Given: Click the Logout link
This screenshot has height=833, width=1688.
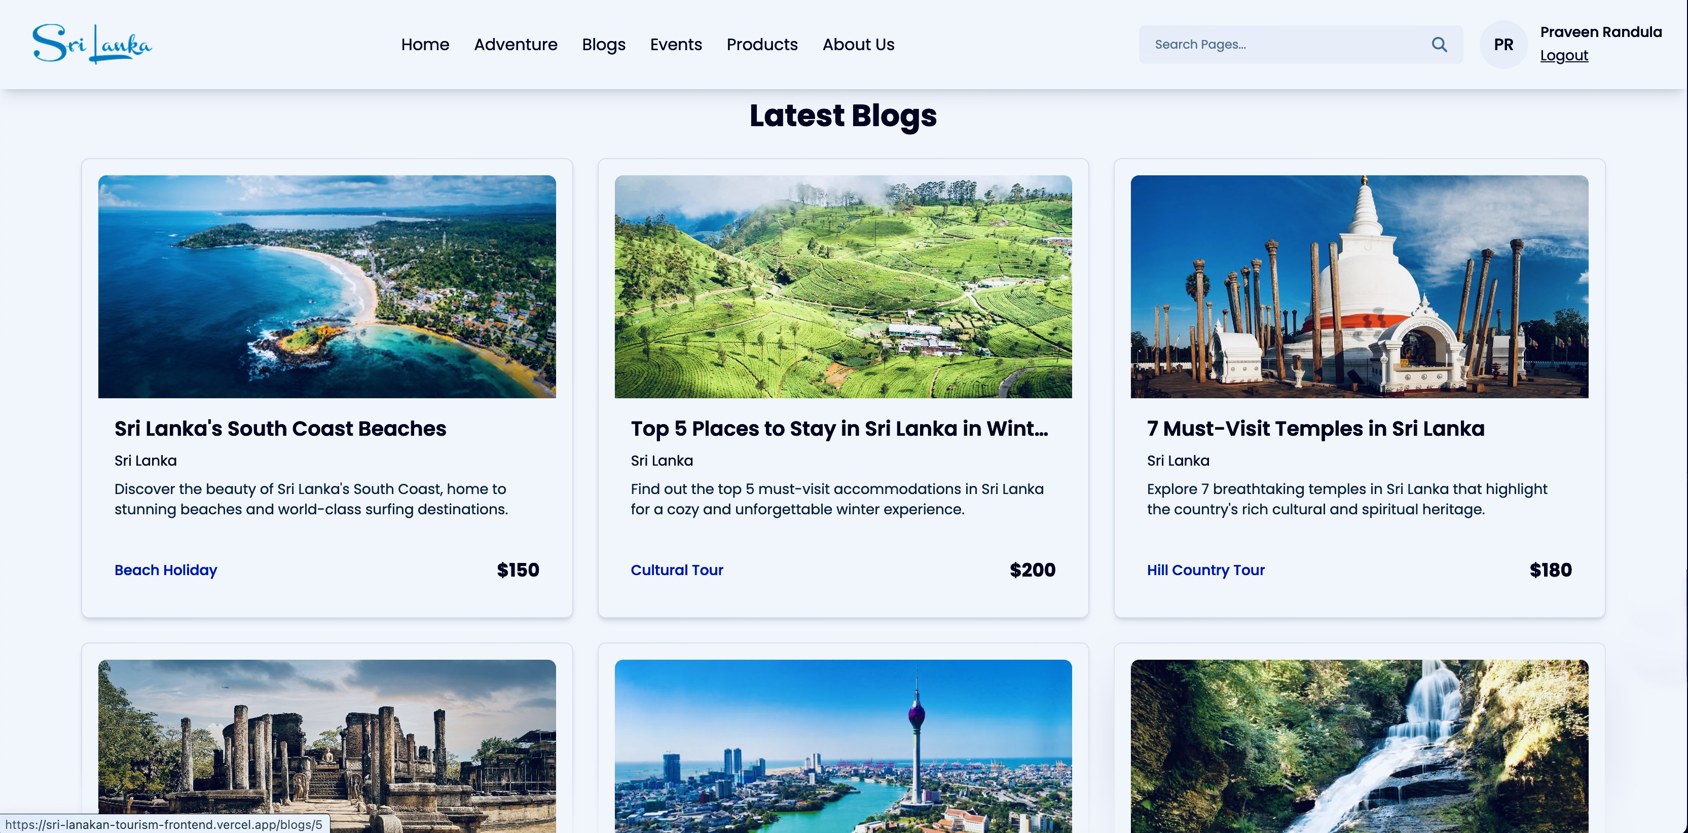Looking at the screenshot, I should click(x=1564, y=56).
